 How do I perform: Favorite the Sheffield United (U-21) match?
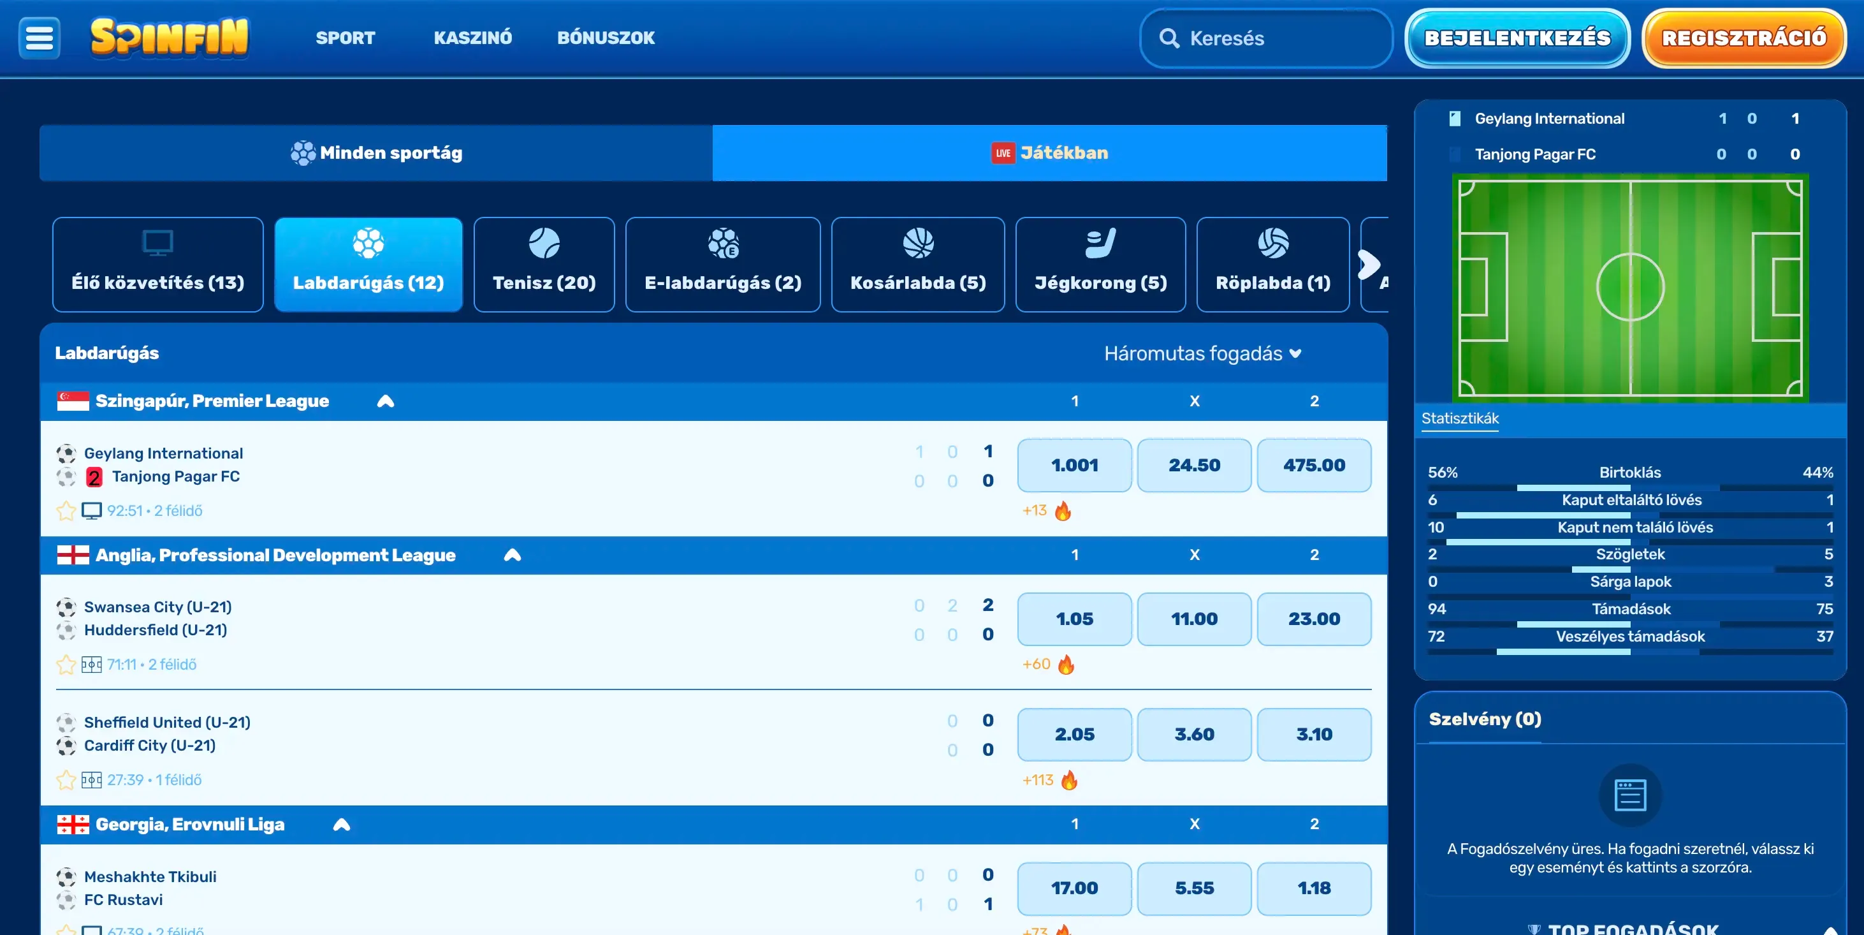(66, 780)
